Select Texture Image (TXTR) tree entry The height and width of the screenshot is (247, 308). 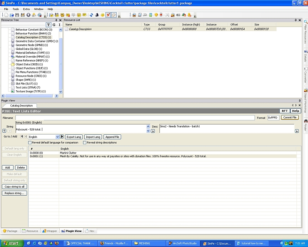pos(30,91)
